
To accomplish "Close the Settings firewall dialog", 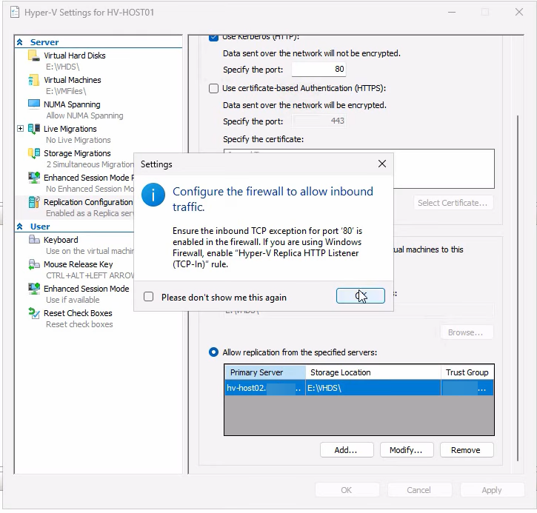I will click(382, 164).
